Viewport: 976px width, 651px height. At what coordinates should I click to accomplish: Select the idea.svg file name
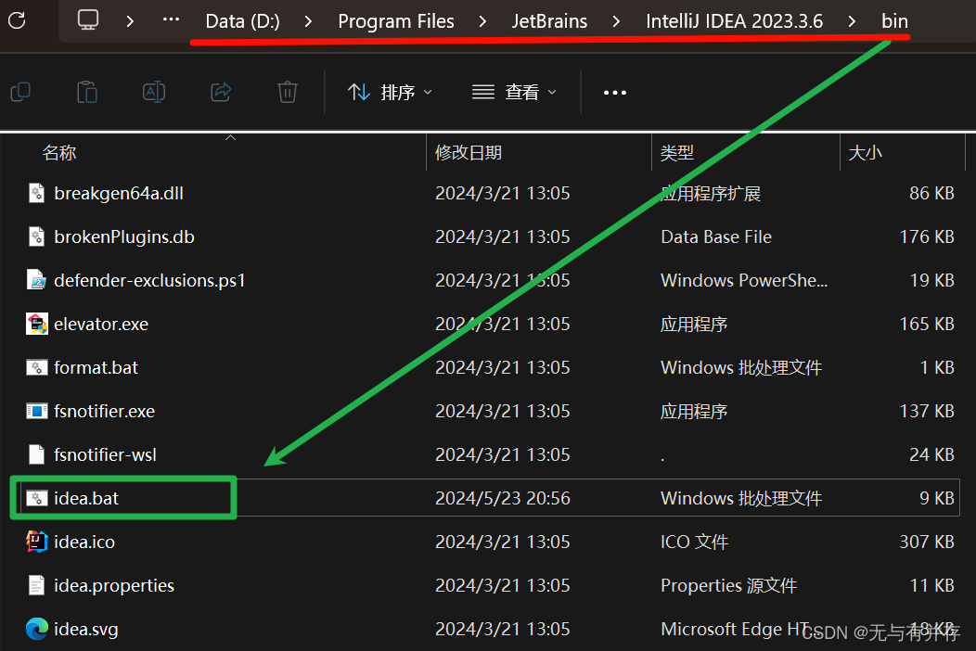click(86, 629)
